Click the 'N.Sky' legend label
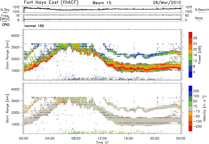 point(5,10)
